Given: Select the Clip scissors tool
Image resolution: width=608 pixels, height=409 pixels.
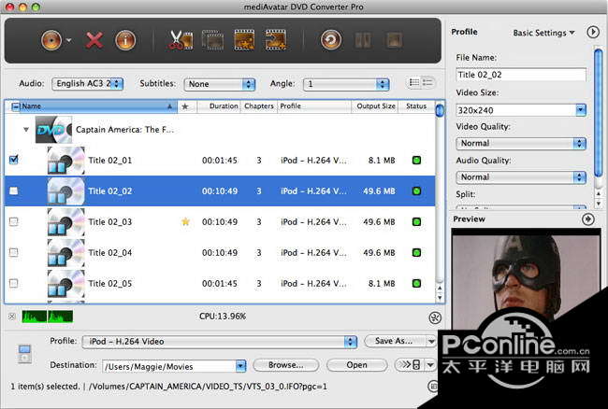Looking at the screenshot, I should click(x=181, y=40).
